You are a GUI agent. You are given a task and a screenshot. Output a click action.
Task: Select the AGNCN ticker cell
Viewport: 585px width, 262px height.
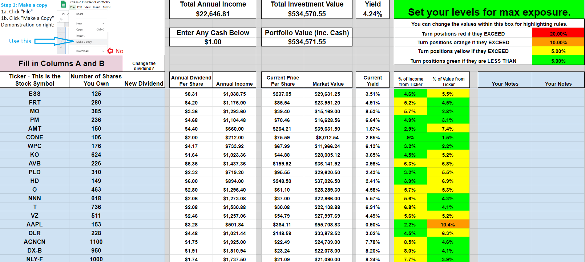point(35,242)
